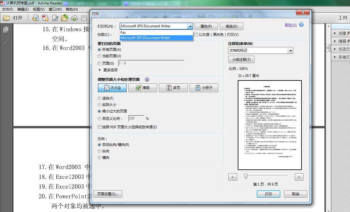This screenshot has width=350, height=212.
Task: Check 按照 PDF 页面大小选择纸张来源 box
Action: 100,127
